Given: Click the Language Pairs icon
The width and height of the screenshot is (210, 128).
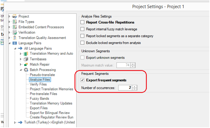Looking at the screenshot, I should coord(14,43).
